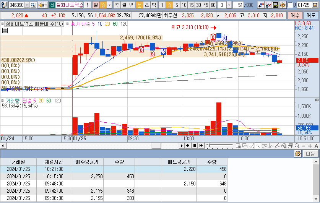Click the stock code search magnifier icon
The height and width of the screenshot is (203, 320).
pos(33,5)
